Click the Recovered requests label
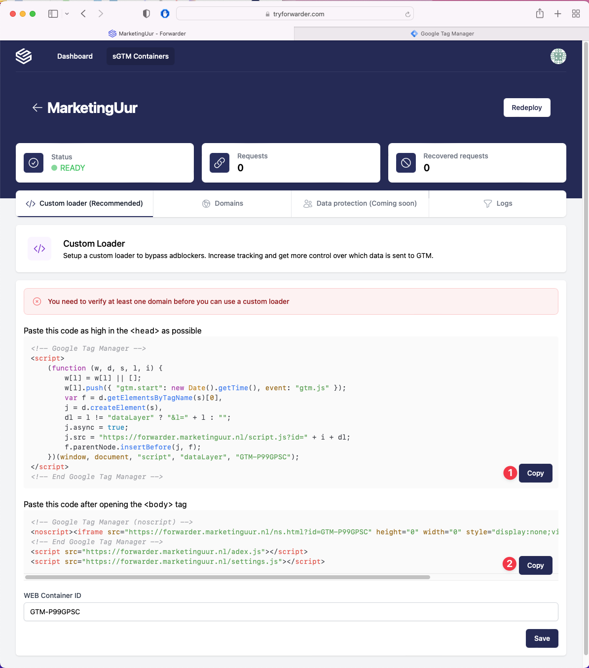The height and width of the screenshot is (668, 589). [x=456, y=156]
